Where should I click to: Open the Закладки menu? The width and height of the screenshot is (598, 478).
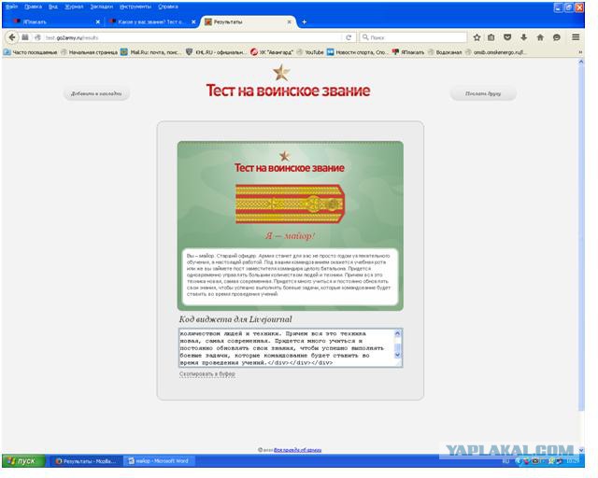click(101, 7)
